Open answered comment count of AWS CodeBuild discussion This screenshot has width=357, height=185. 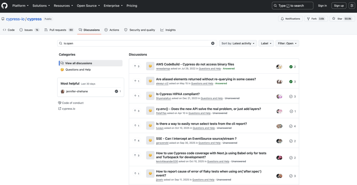coord(293,67)
